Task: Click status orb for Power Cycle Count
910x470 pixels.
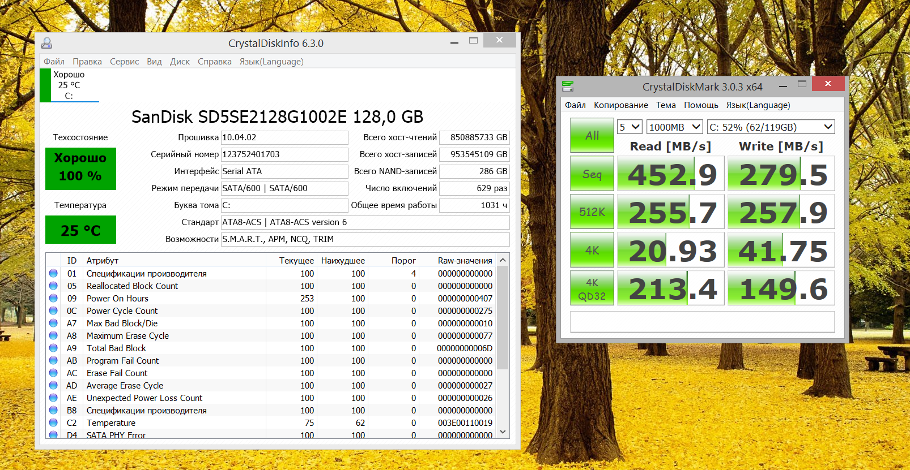Action: tap(53, 311)
